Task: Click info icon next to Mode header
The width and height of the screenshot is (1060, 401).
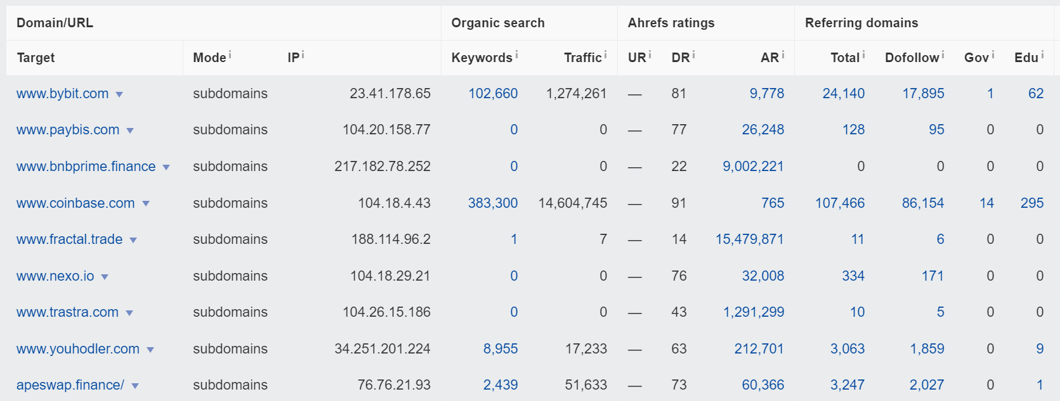Action: (x=230, y=54)
